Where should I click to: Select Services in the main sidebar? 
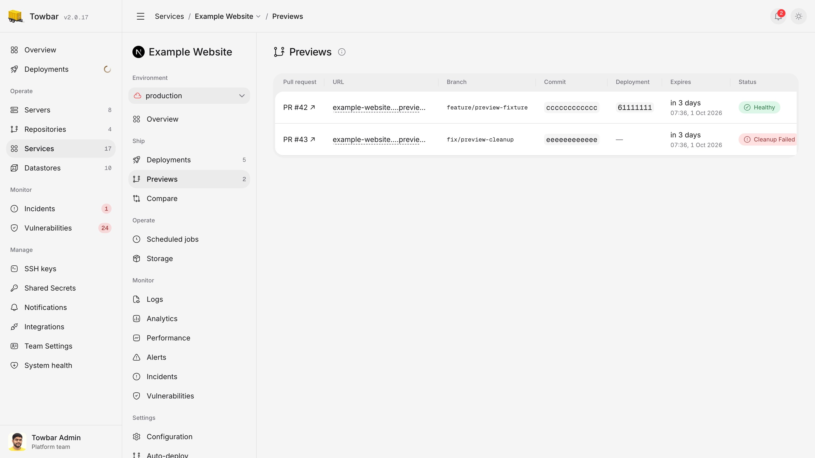[61, 149]
